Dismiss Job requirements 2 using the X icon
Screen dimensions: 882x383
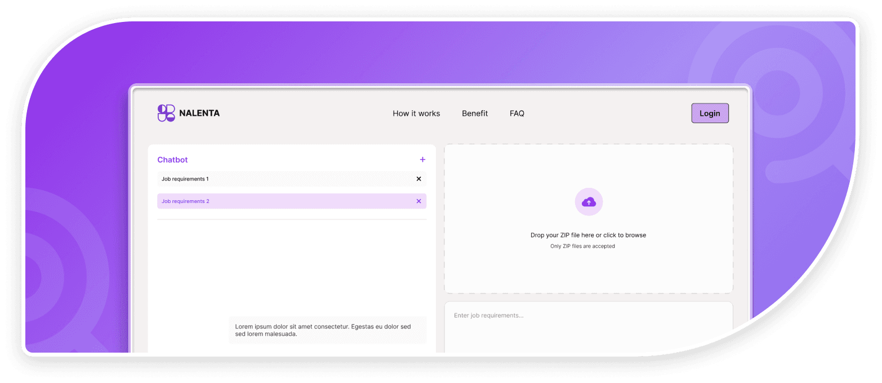point(418,201)
